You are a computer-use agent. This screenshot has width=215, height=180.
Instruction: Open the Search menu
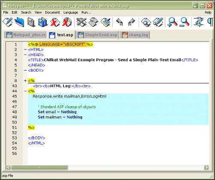[26, 12]
